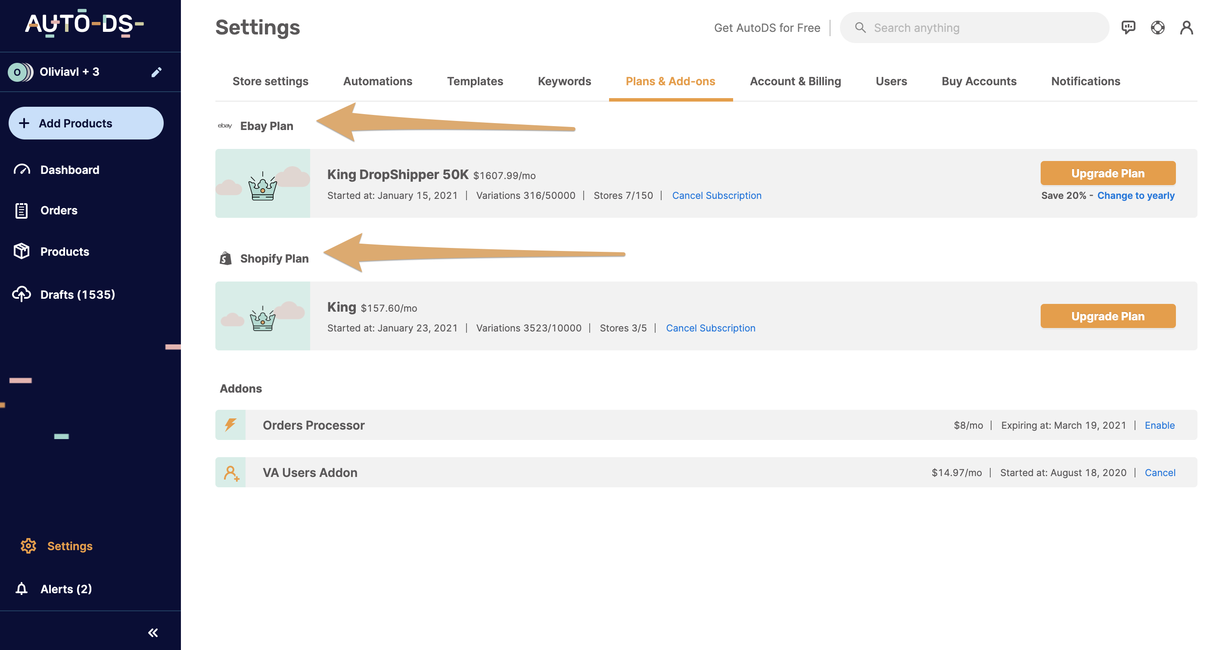Image resolution: width=1219 pixels, height=650 pixels.
Task: Open the Oliviavl store avatar
Action: click(x=20, y=72)
